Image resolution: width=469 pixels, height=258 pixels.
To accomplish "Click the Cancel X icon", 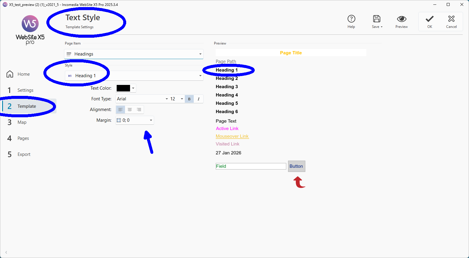I will coord(451,19).
